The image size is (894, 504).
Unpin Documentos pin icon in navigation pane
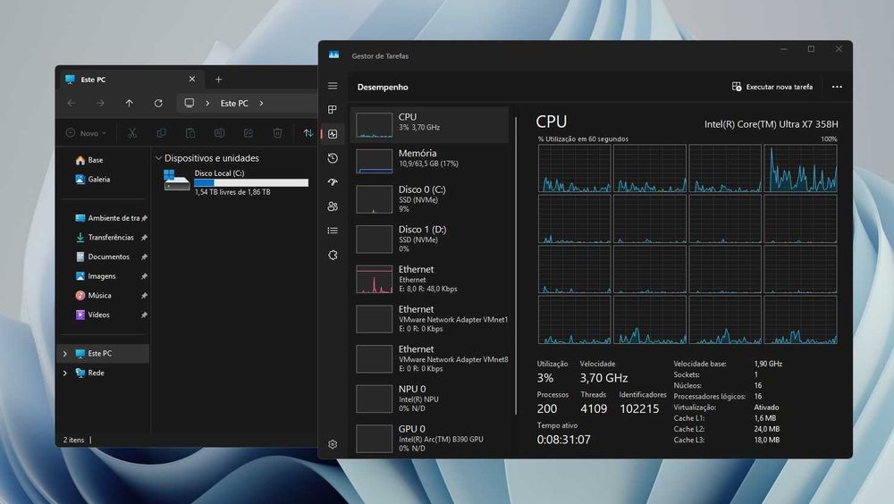pos(144,257)
